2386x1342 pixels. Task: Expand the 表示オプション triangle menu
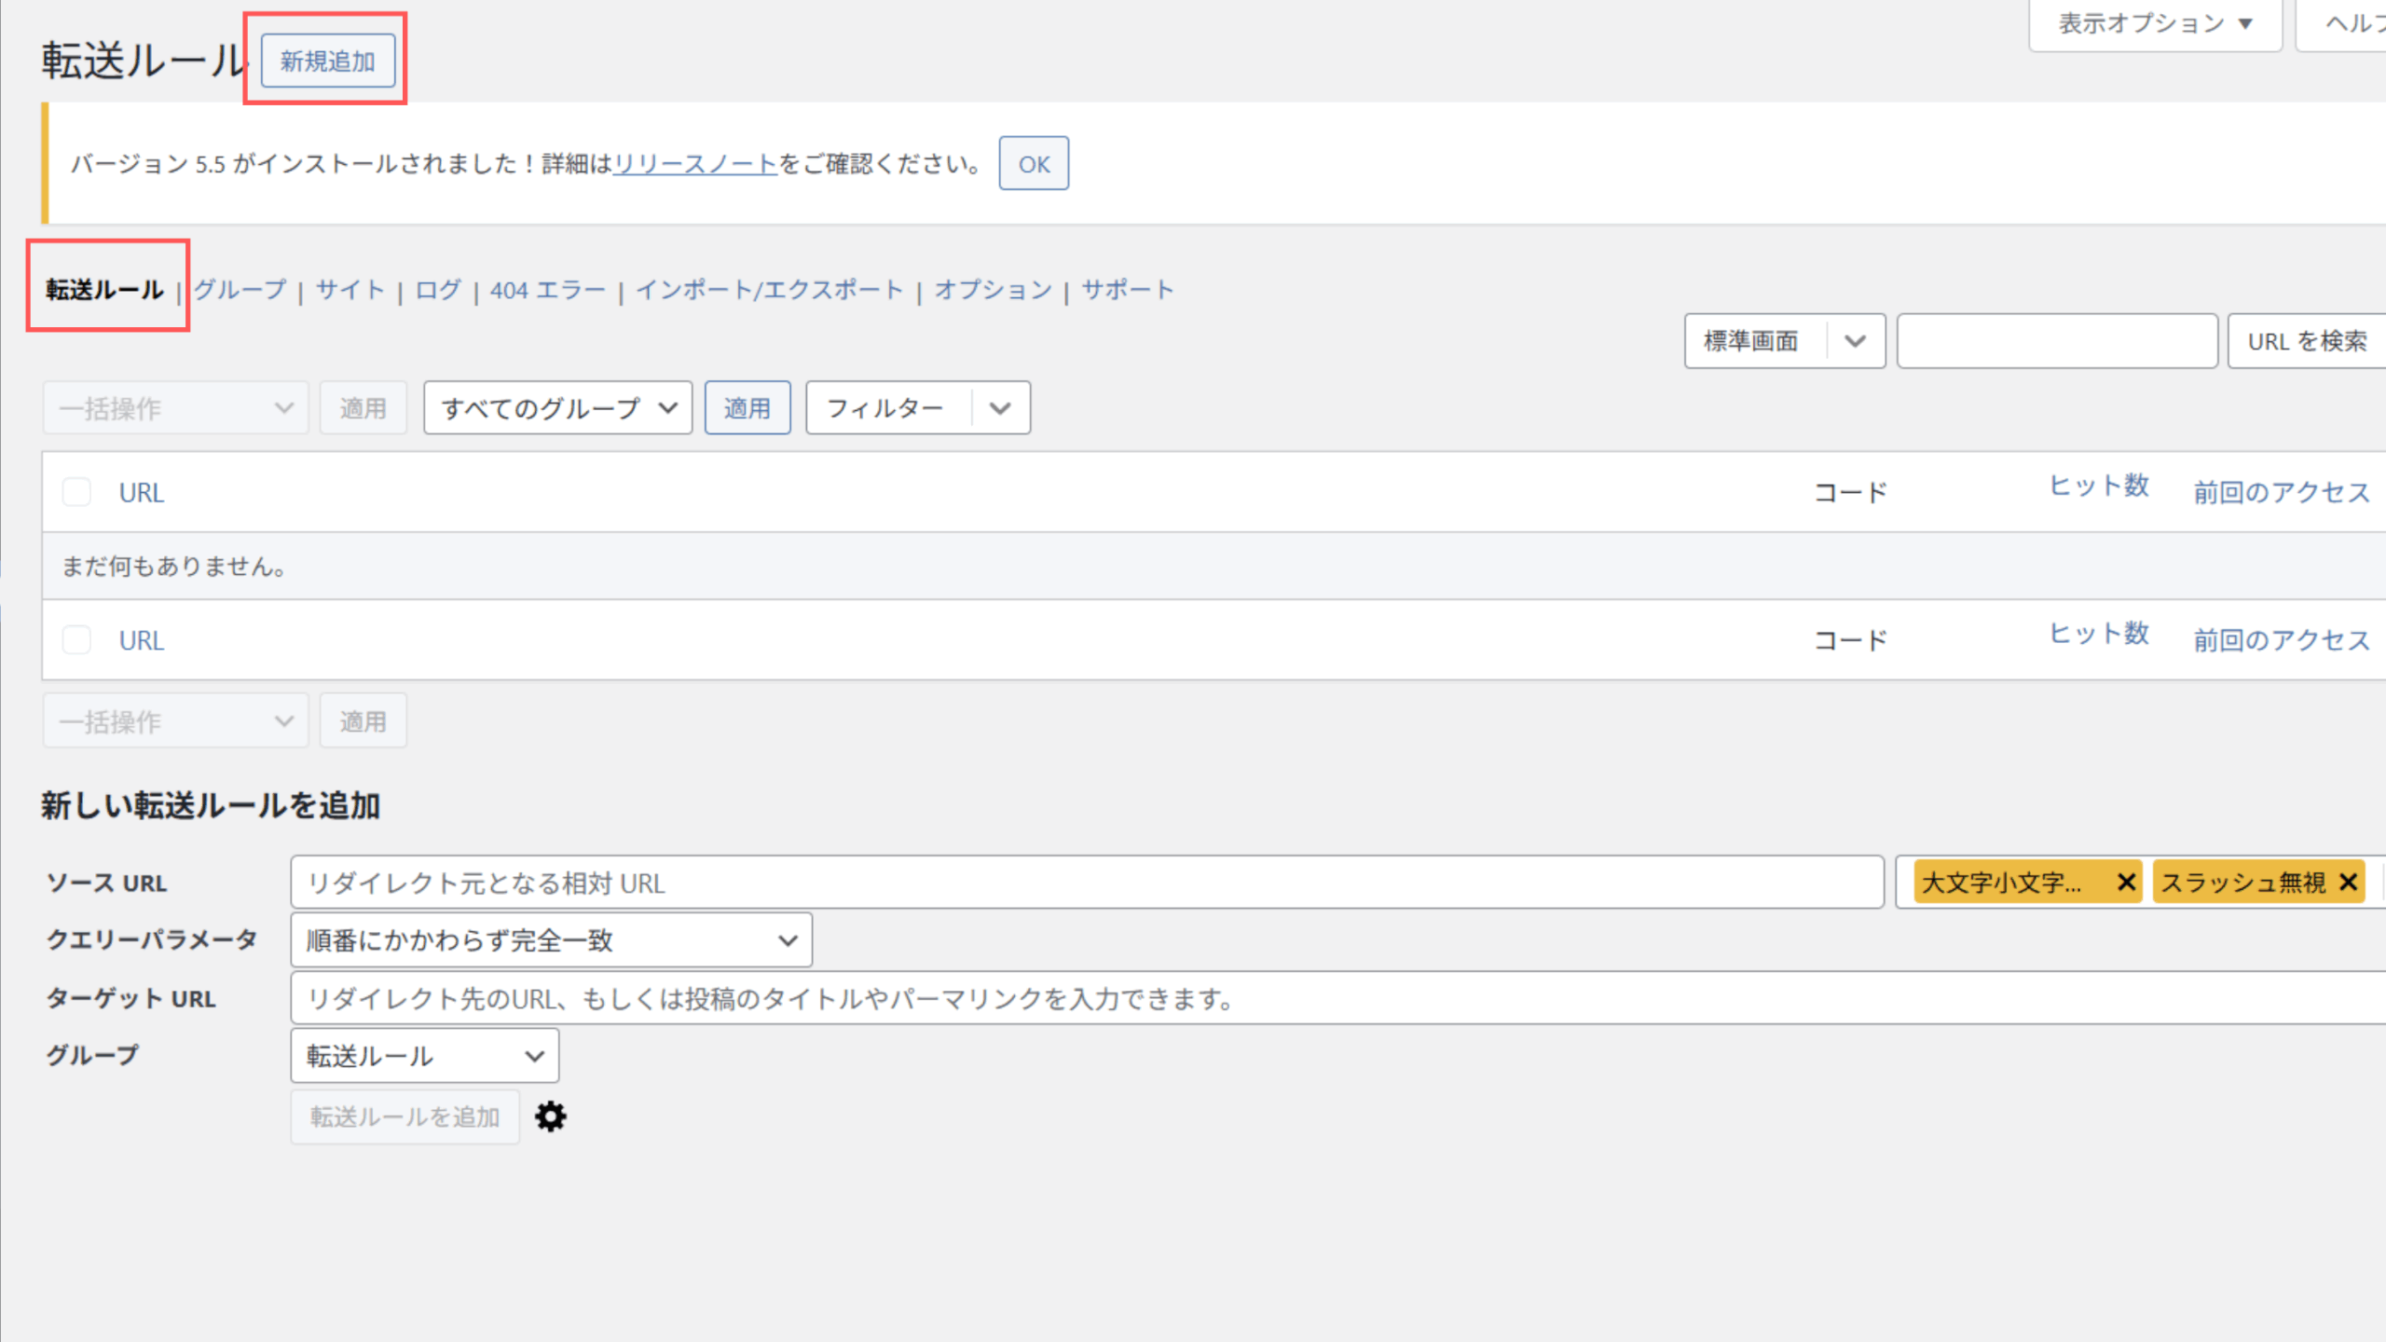tap(2245, 23)
